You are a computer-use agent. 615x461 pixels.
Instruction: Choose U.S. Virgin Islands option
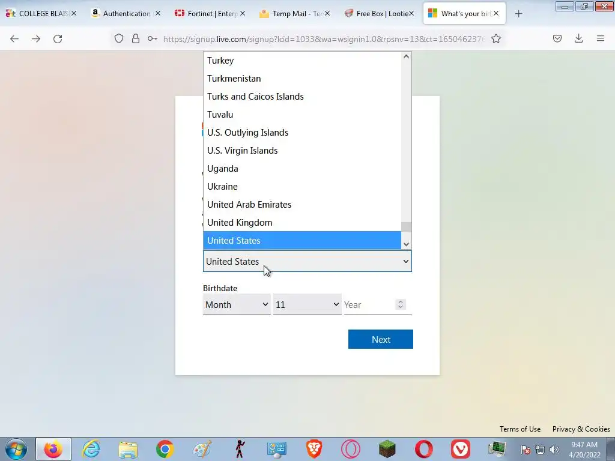coord(302,151)
